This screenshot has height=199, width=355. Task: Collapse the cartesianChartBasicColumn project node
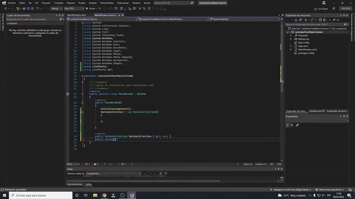(x=288, y=32)
